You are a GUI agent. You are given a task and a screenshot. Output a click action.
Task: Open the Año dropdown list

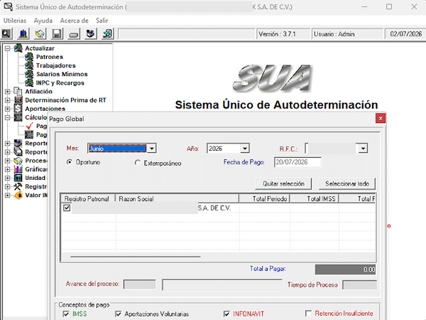tap(245, 149)
